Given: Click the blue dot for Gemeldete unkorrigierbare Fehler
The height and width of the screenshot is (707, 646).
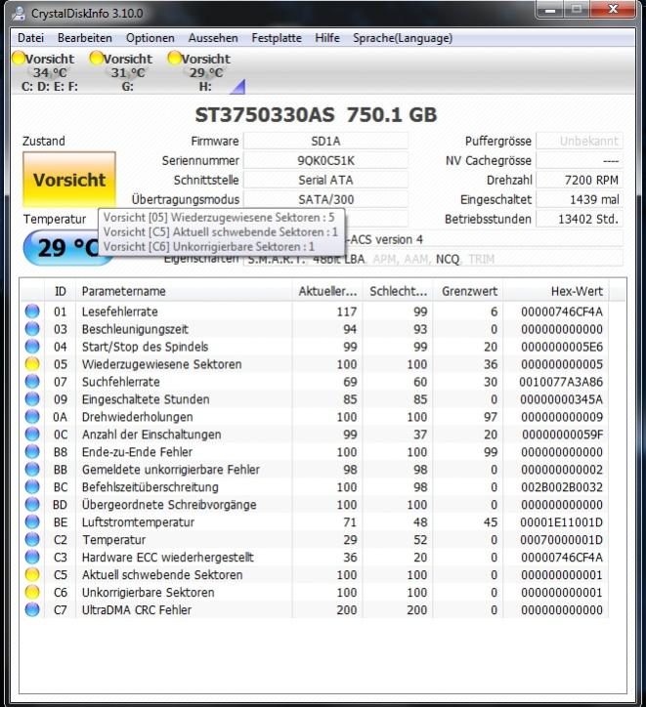Looking at the screenshot, I should (32, 470).
